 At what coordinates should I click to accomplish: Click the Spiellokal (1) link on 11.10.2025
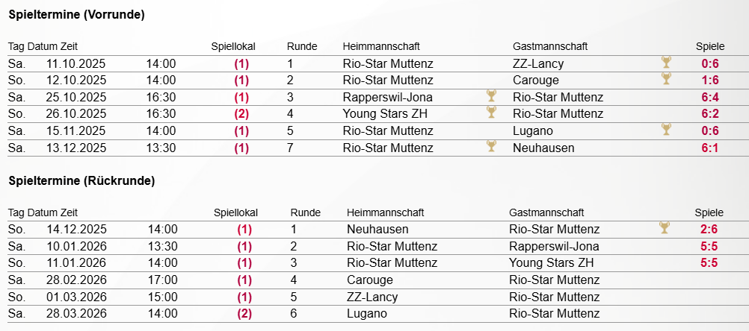tap(241, 63)
